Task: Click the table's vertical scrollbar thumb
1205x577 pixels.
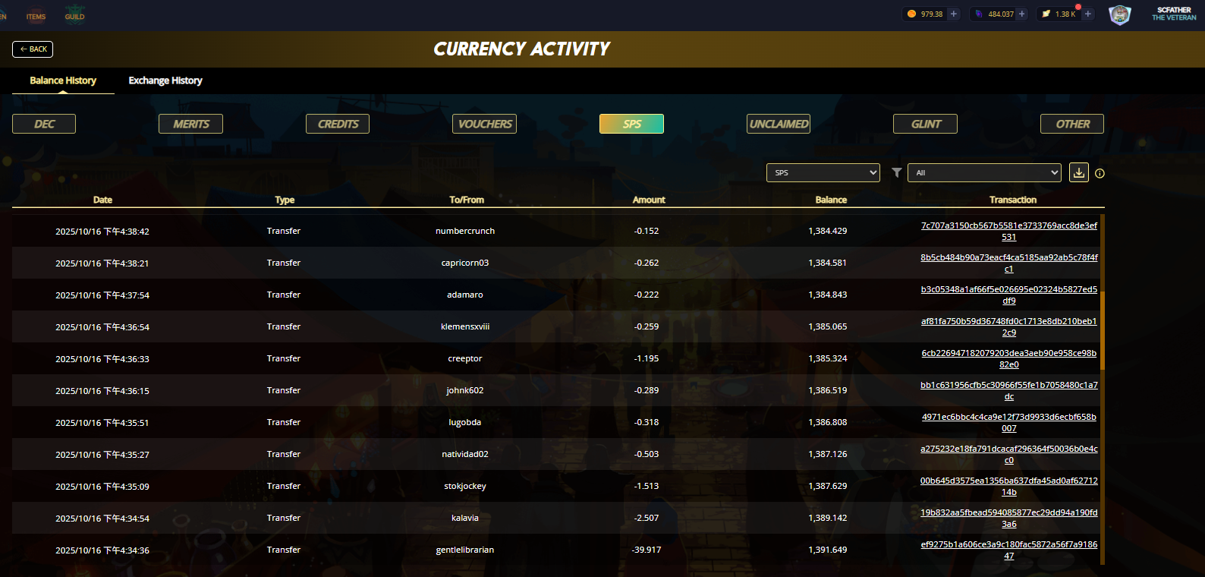Action: click(x=1103, y=329)
